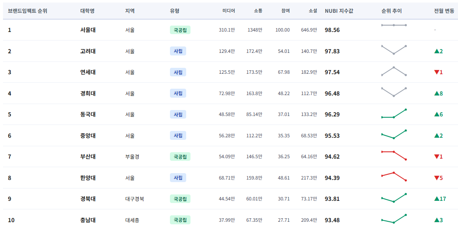
Task: Click the 국공립 badge in 경북대 row
Action: 180,199
